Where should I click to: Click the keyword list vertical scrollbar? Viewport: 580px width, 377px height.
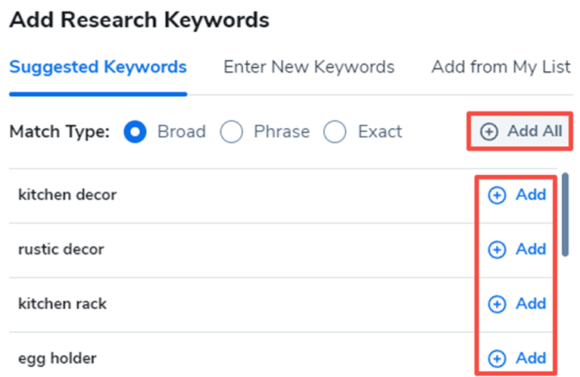(565, 216)
